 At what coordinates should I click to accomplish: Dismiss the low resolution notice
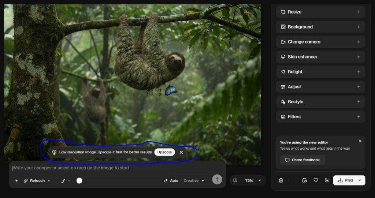point(181,152)
